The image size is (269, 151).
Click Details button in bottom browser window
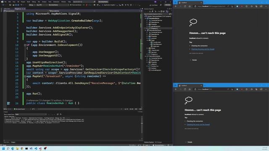[189, 142]
